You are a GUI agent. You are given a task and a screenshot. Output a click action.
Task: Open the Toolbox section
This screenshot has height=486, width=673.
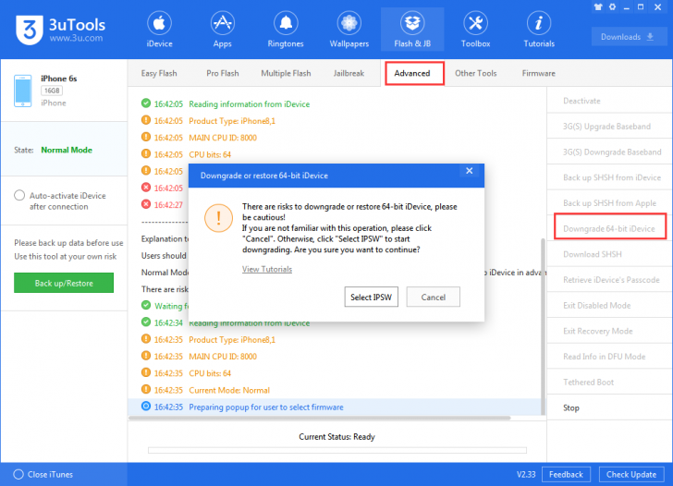475,30
